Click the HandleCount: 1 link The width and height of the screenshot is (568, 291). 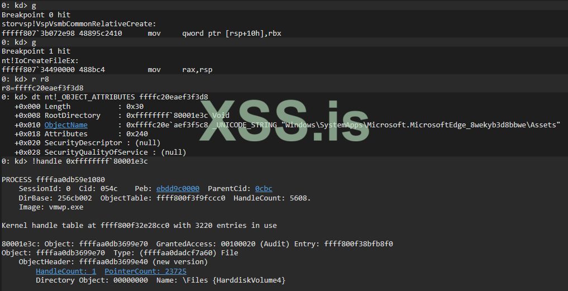click(66, 271)
